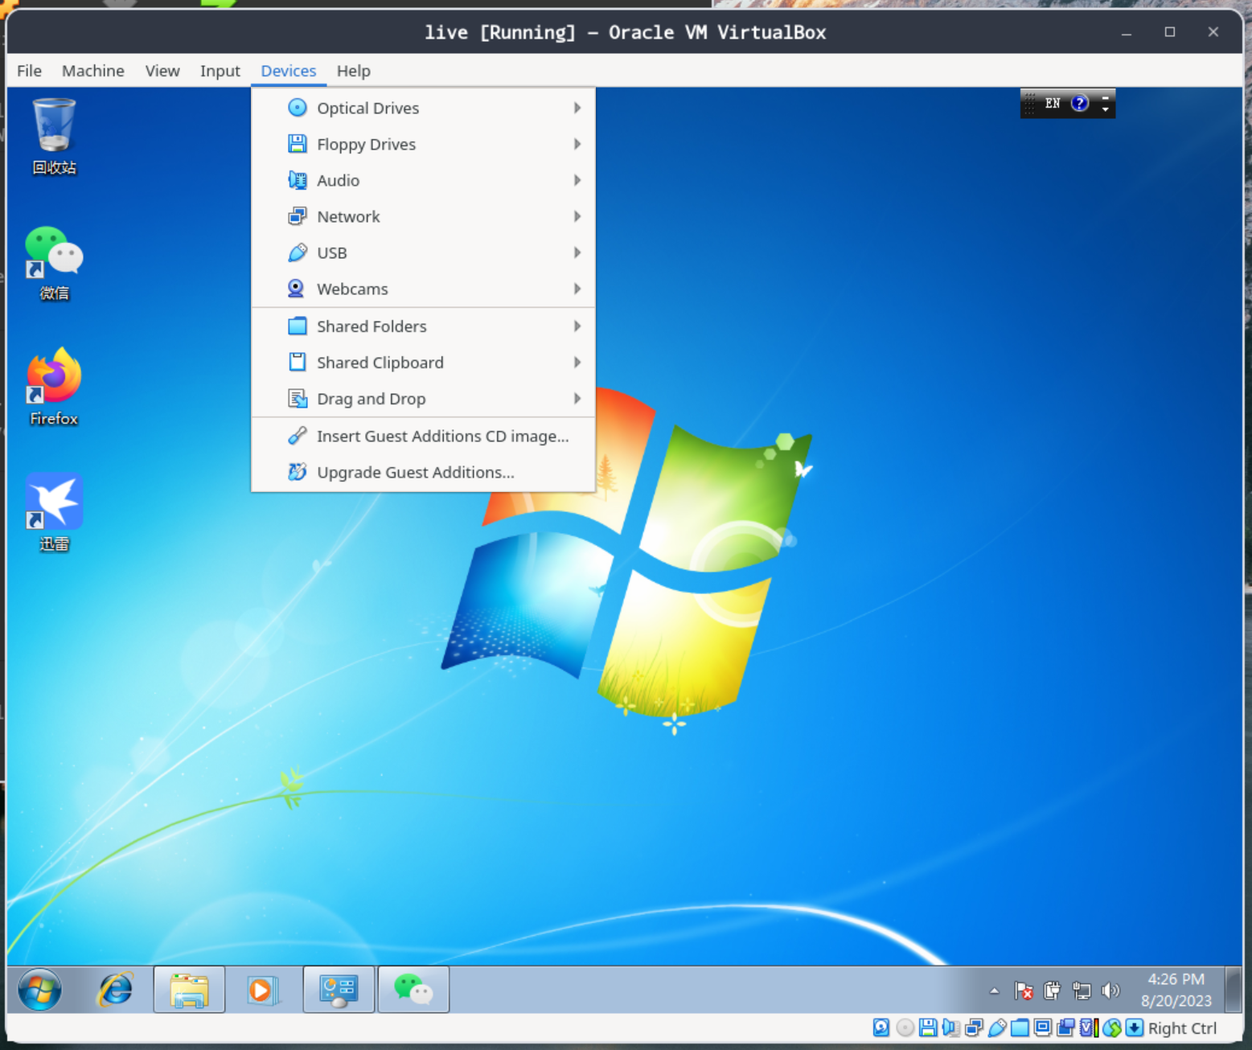The width and height of the screenshot is (1252, 1050).
Task: Click the Right Ctrl host key label
Action: pos(1182,1028)
